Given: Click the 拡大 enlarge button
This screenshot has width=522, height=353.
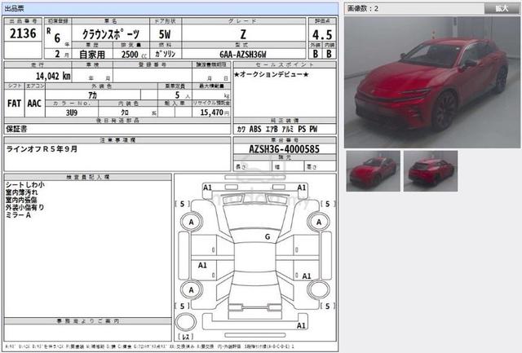Looking at the screenshot, I should (502, 9).
